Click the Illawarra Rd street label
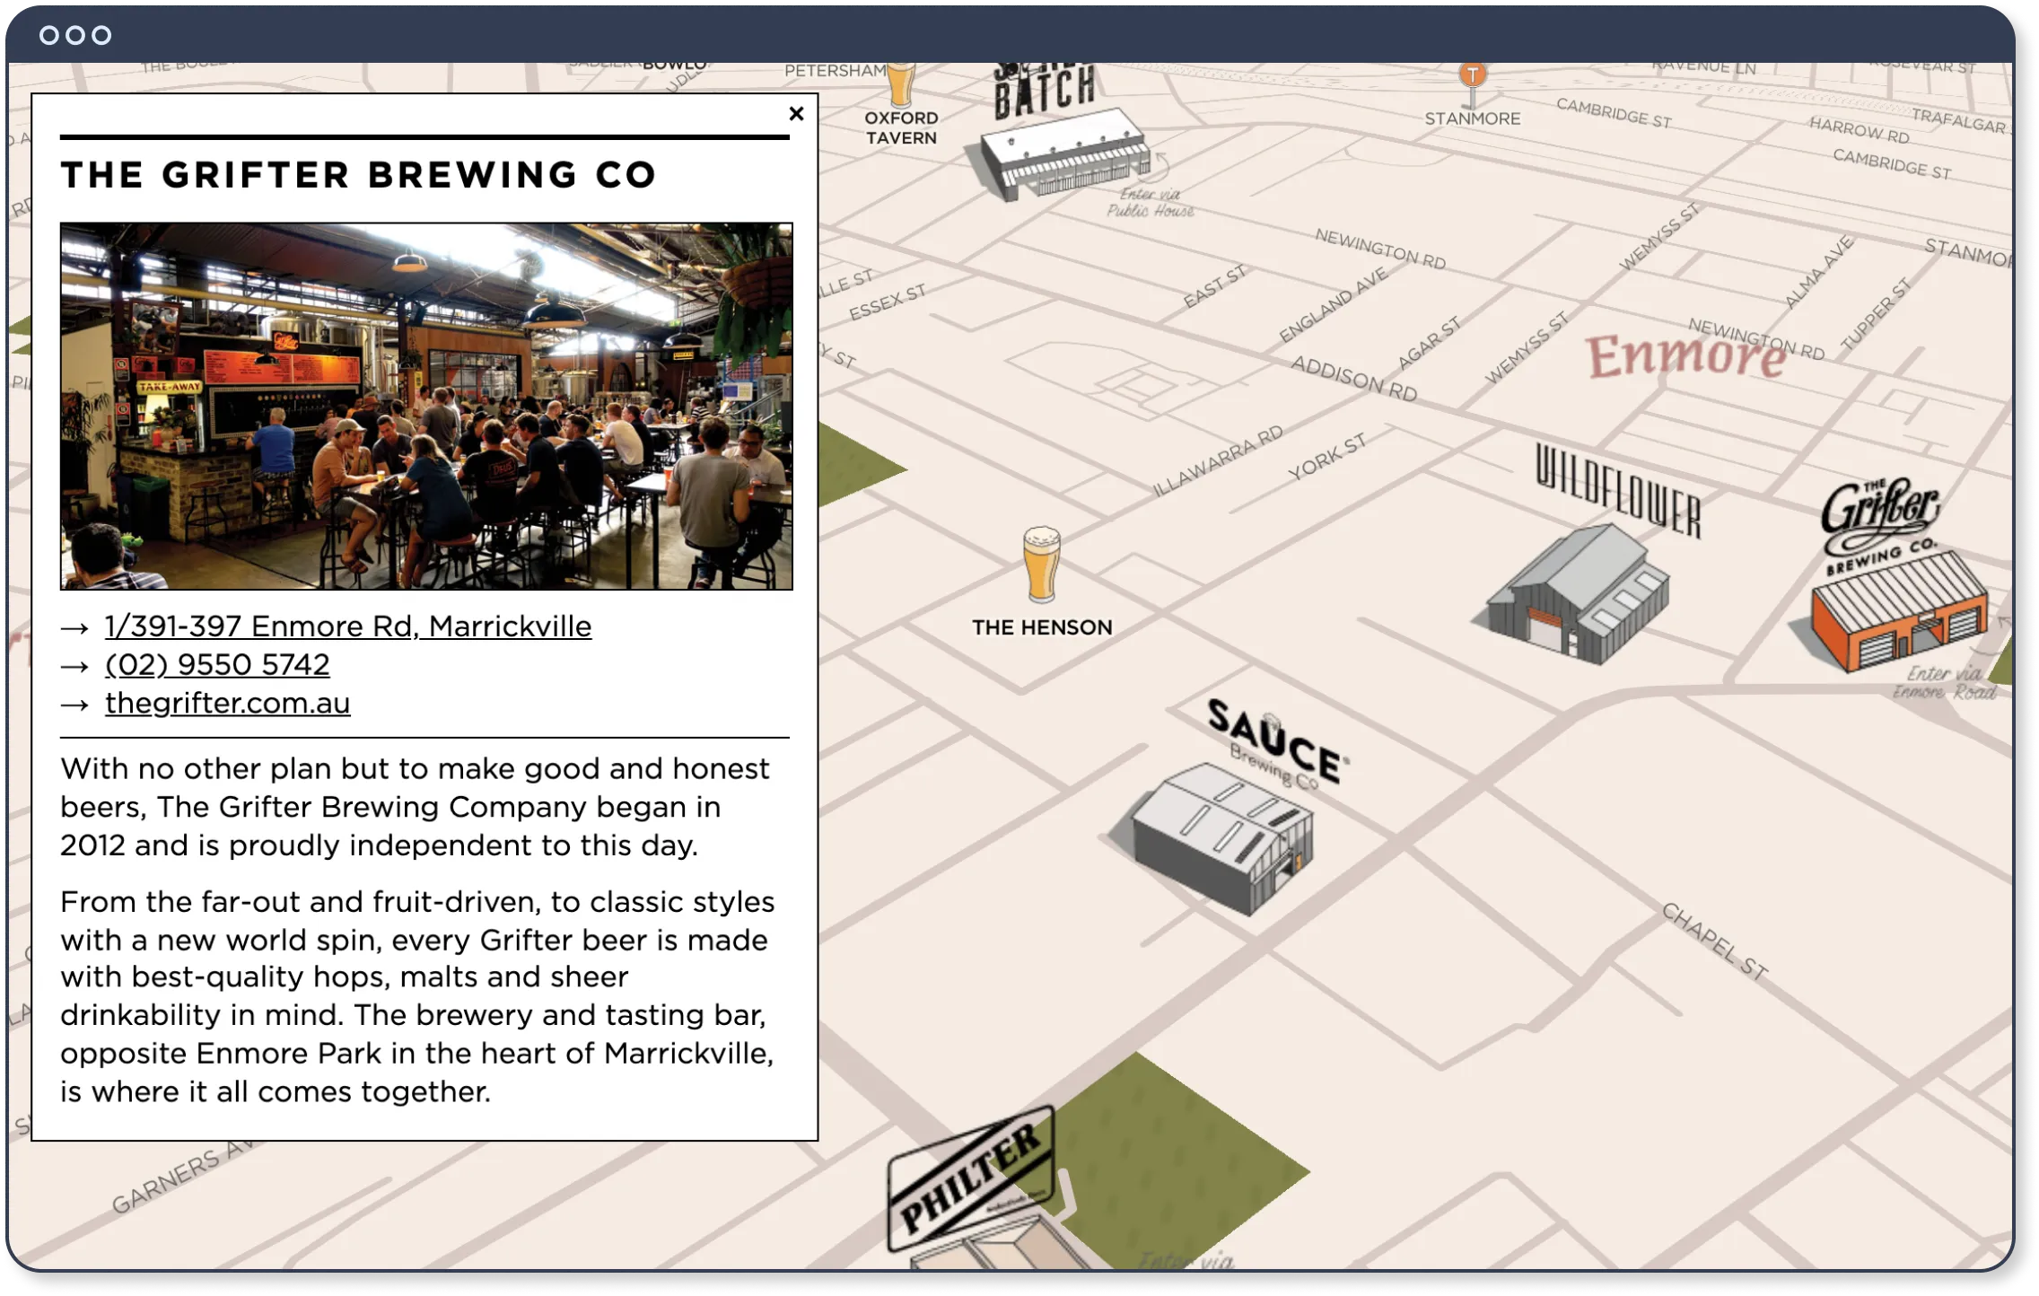Screen dimensions: 2039x1296 tap(1217, 460)
